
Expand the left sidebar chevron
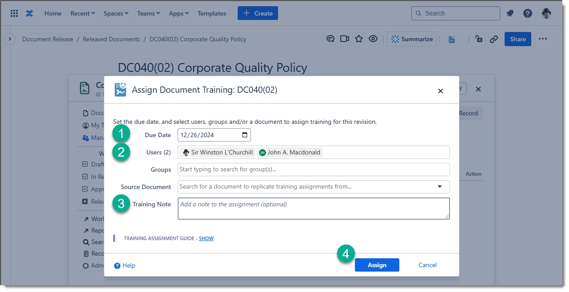(x=10, y=39)
